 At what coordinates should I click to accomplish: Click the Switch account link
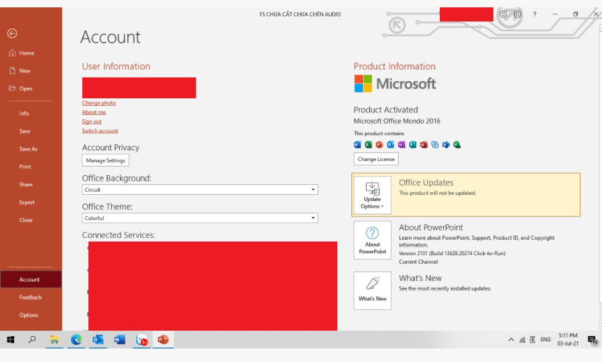coord(100,131)
